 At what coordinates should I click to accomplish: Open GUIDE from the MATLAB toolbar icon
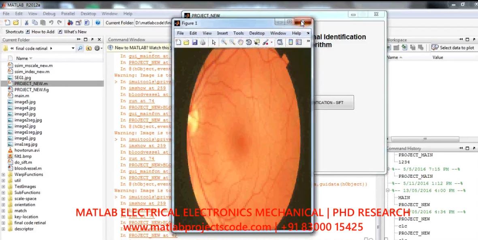pyautogui.click(x=79, y=23)
